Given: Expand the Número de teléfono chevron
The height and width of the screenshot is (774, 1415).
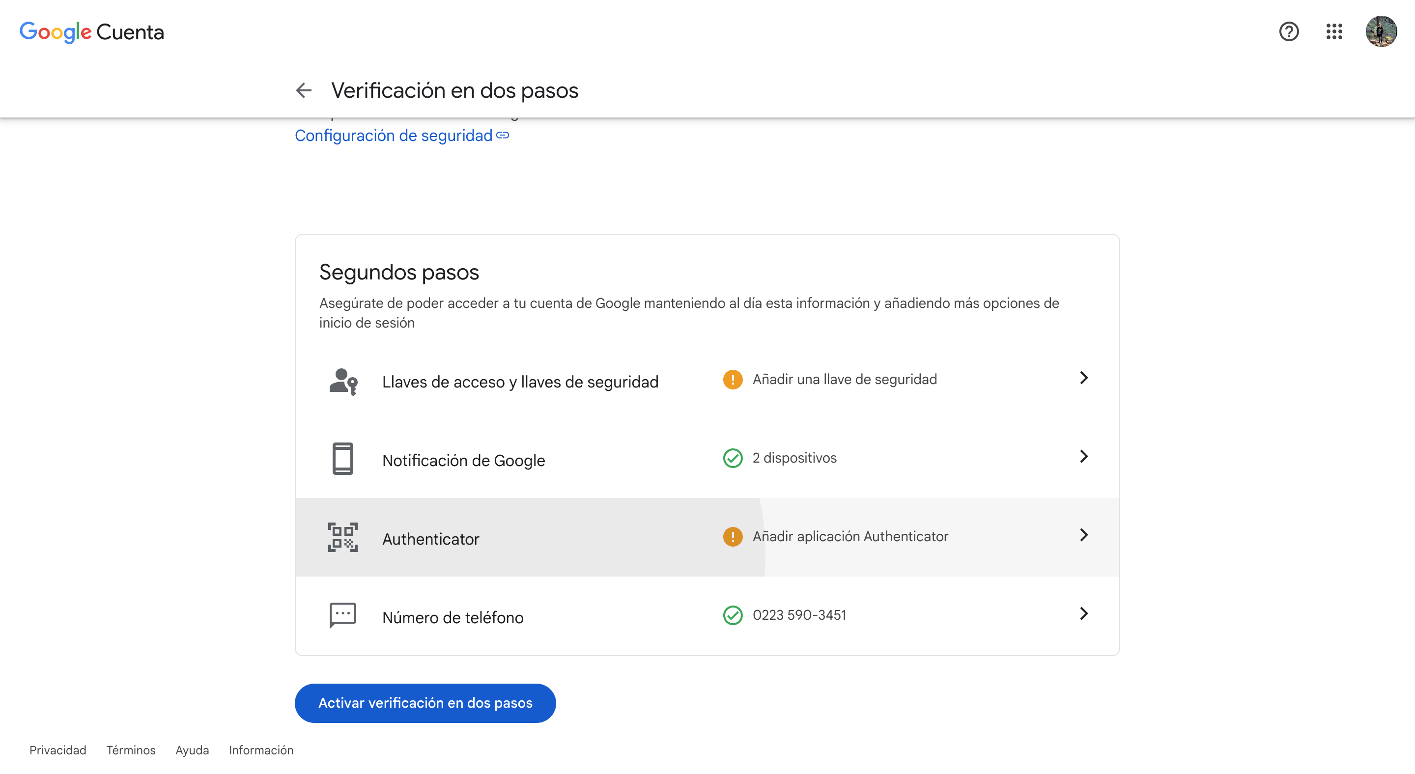Looking at the screenshot, I should tap(1084, 614).
